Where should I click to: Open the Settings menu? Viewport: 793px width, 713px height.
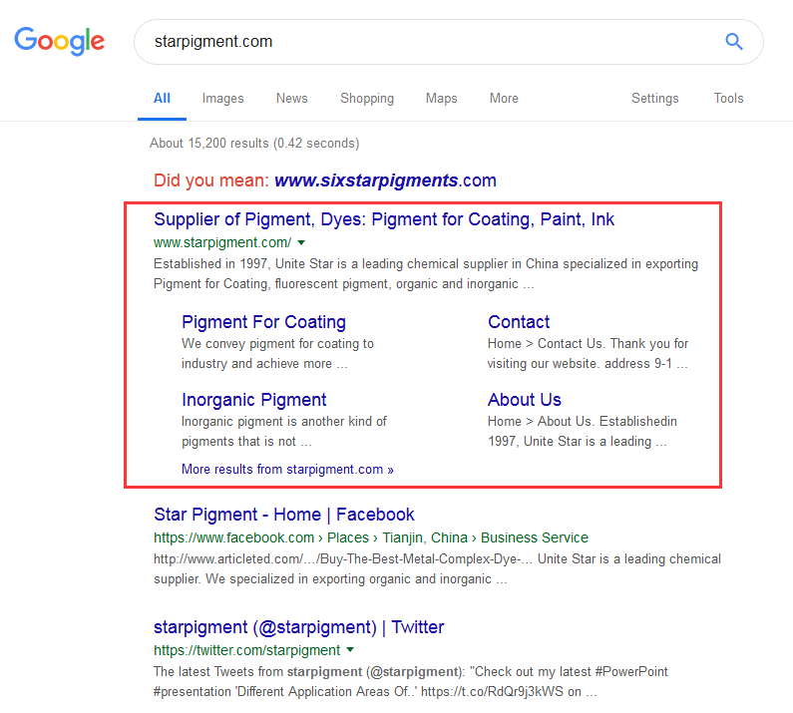click(655, 98)
